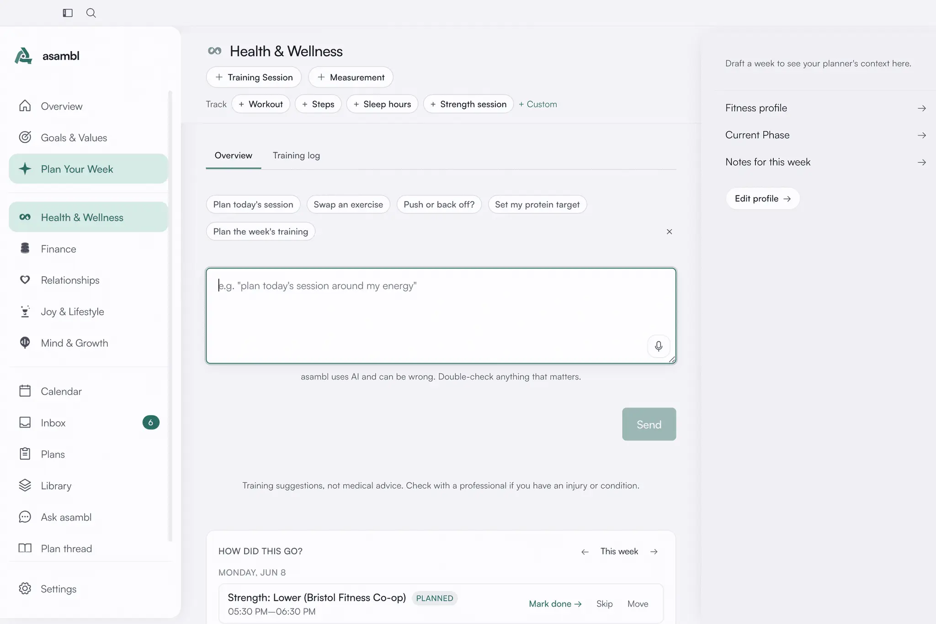The height and width of the screenshot is (624, 936).
Task: Click the Health & Wellness page title
Action: point(286,51)
